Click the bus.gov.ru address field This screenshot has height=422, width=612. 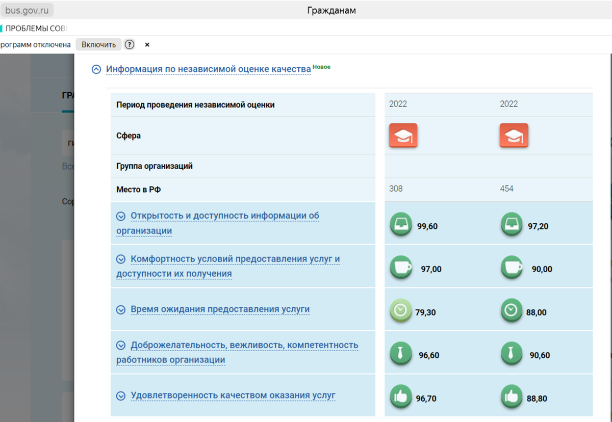point(28,10)
